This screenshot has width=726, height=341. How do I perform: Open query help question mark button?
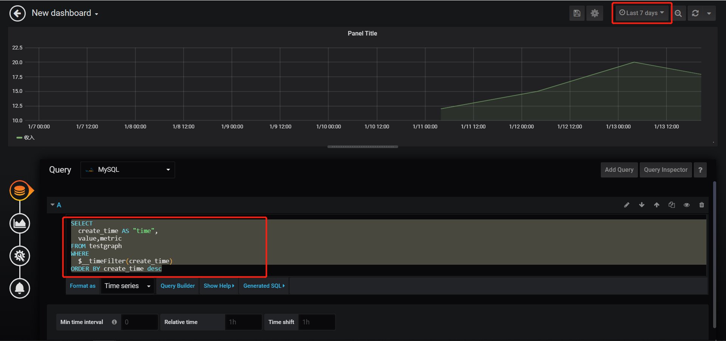(x=700, y=170)
